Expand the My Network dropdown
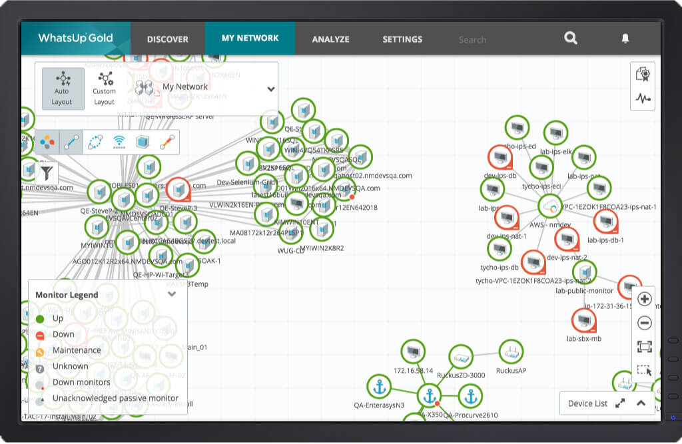The height and width of the screenshot is (444, 682). click(x=271, y=89)
